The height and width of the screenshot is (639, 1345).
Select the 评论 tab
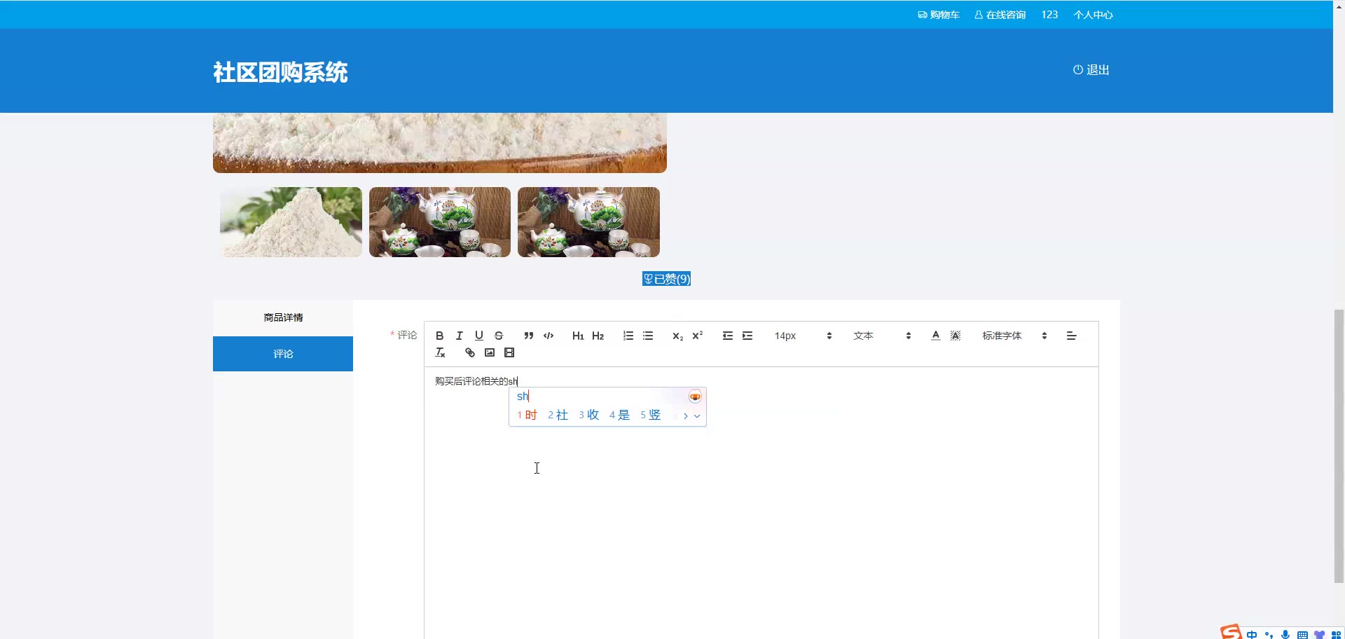tap(283, 354)
